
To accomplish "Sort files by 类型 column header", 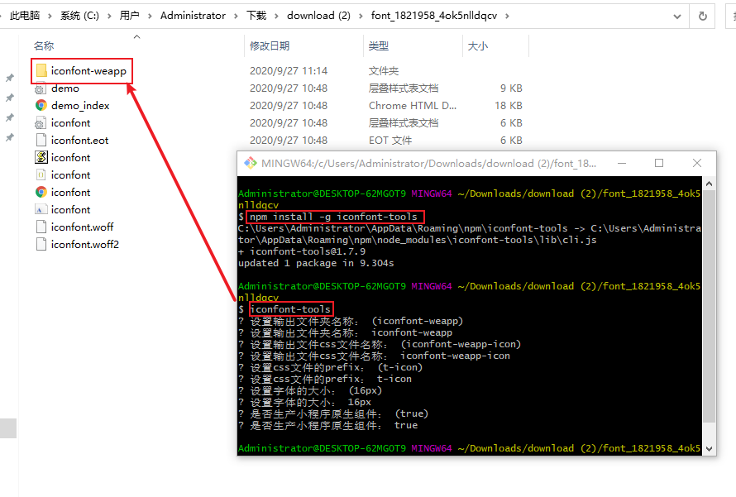I will pos(378,46).
